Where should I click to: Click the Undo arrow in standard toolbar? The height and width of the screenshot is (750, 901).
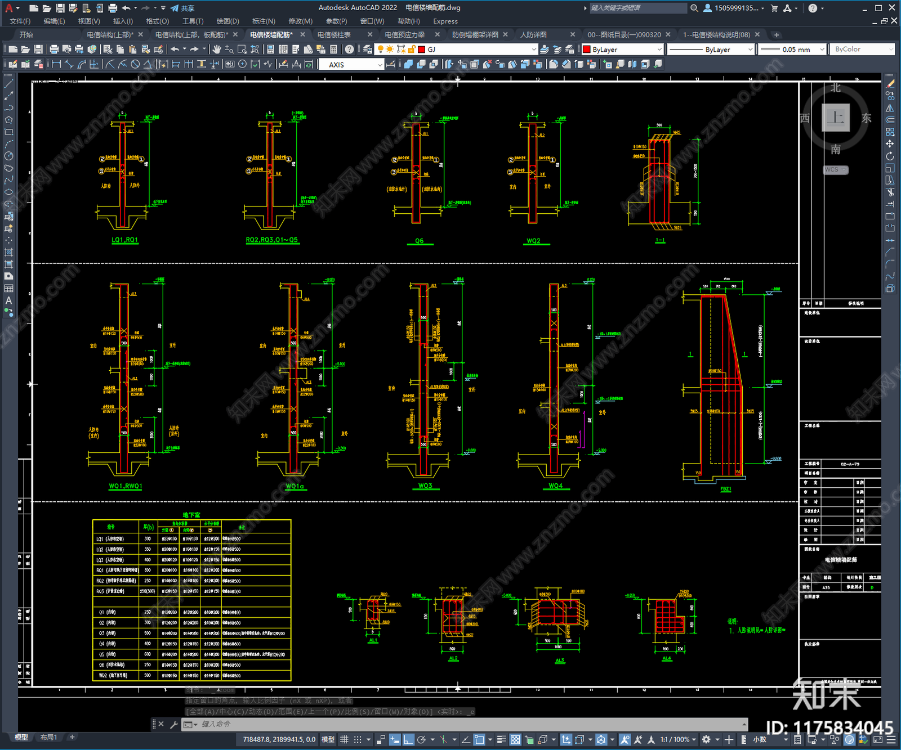175,50
